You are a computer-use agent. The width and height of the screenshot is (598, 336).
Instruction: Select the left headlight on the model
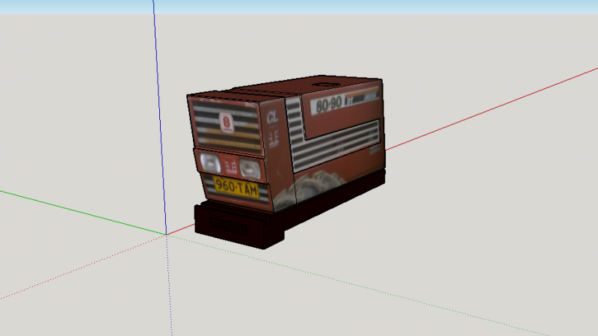pyautogui.click(x=211, y=163)
